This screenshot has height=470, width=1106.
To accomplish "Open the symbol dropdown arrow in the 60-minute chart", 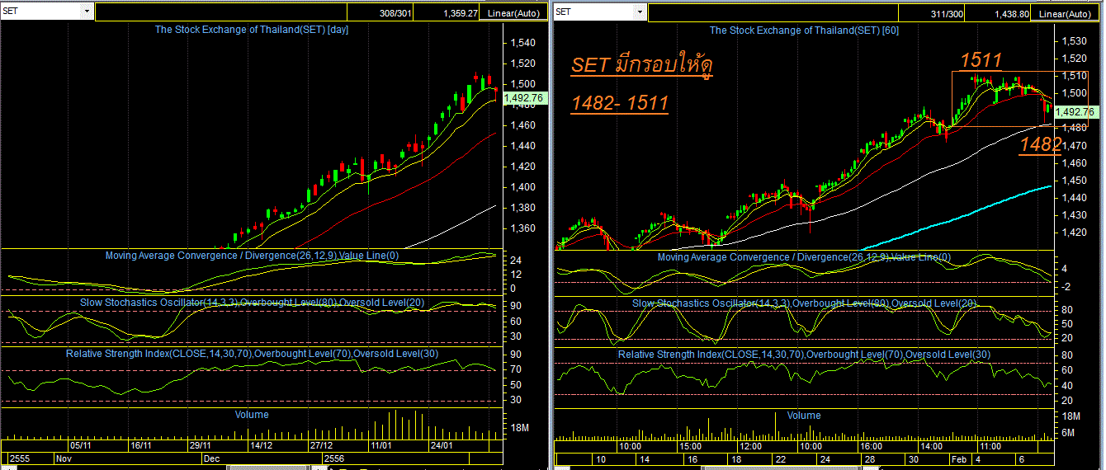I will pyautogui.click(x=640, y=12).
